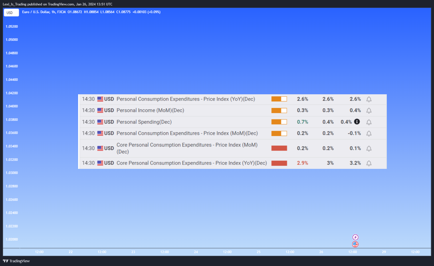
Task: Click the alert bell for Personal Spending
Action: (369, 122)
